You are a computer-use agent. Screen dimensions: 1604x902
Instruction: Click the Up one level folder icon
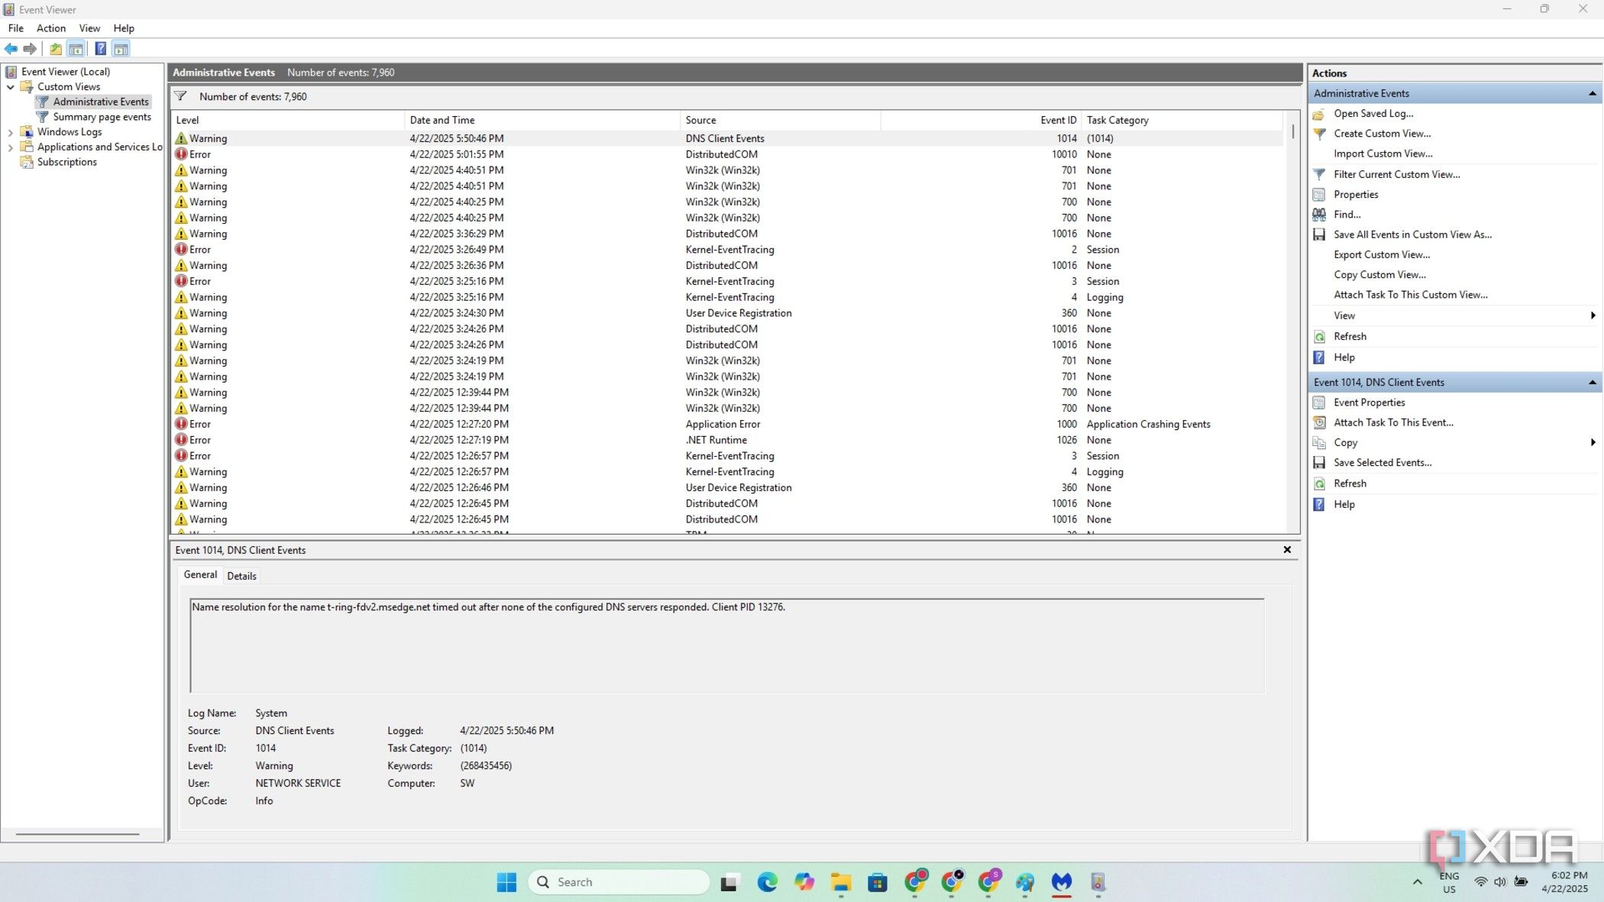tap(56, 49)
